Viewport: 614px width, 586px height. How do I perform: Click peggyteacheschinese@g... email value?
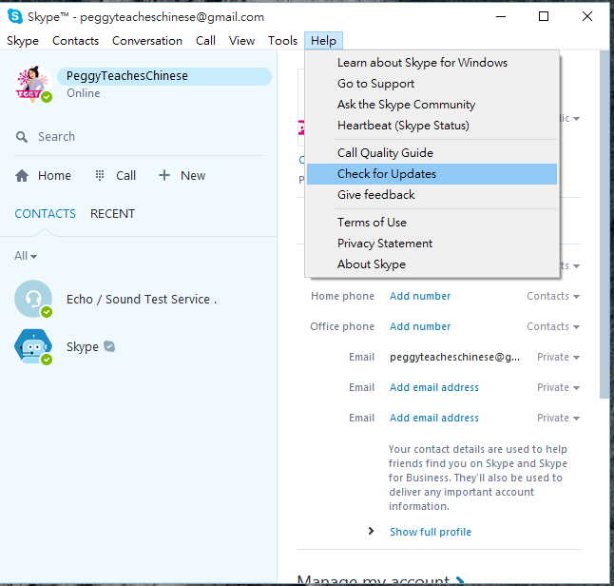454,357
